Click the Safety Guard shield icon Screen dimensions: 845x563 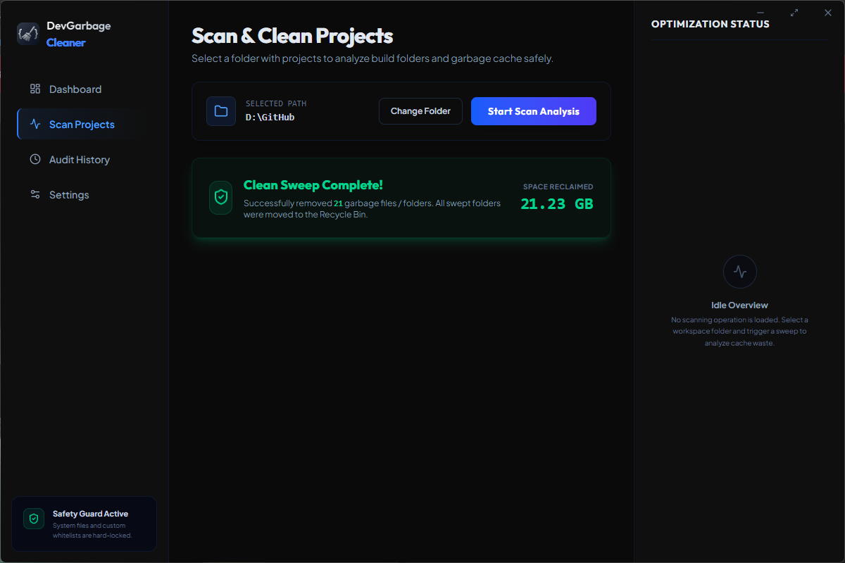click(34, 519)
